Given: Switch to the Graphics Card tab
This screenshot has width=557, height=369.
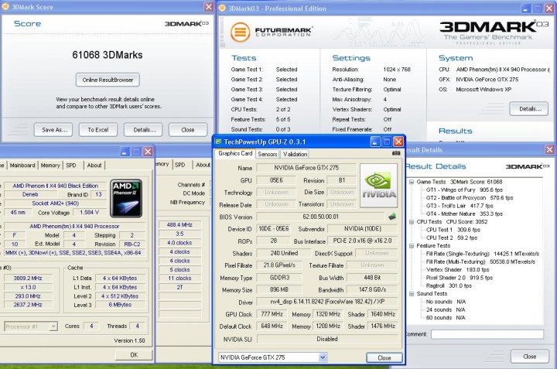Looking at the screenshot, I should (235, 153).
